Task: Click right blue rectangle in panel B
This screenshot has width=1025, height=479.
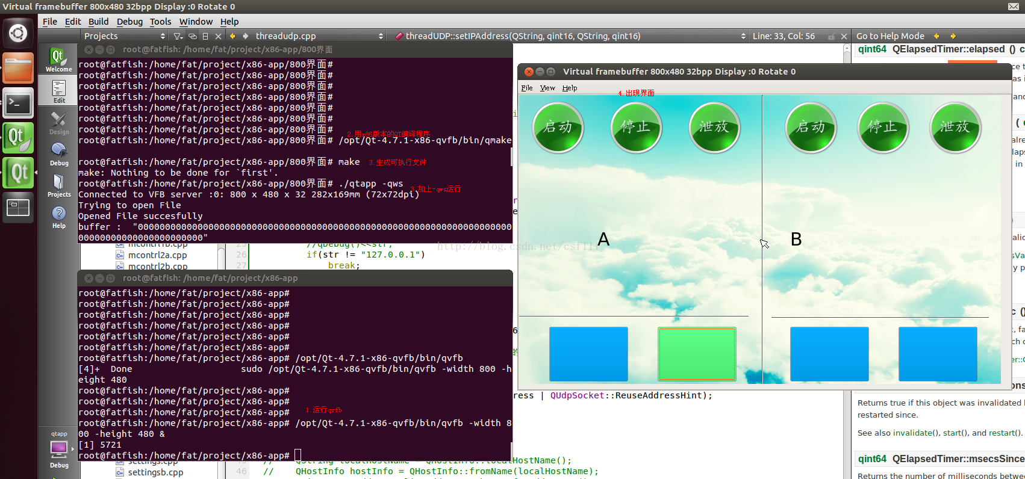Action: point(938,354)
